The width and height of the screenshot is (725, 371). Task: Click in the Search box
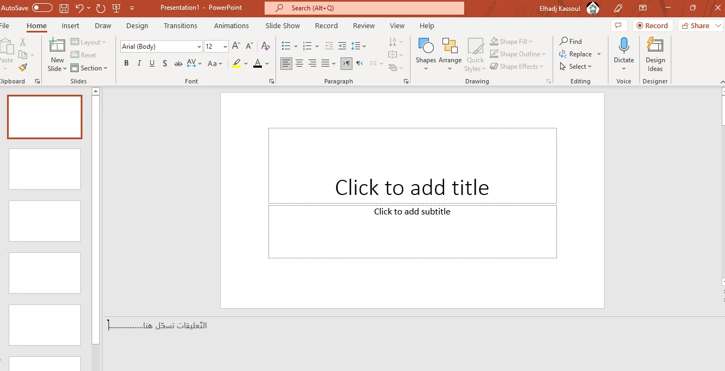coord(364,8)
